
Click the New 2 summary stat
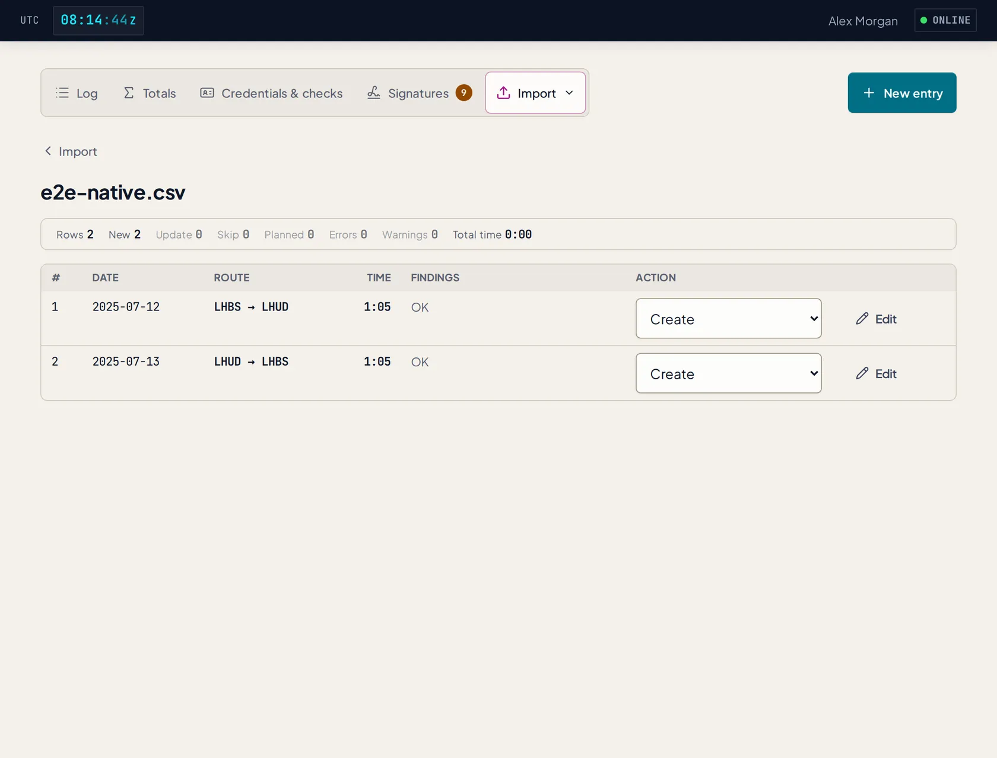pos(125,234)
